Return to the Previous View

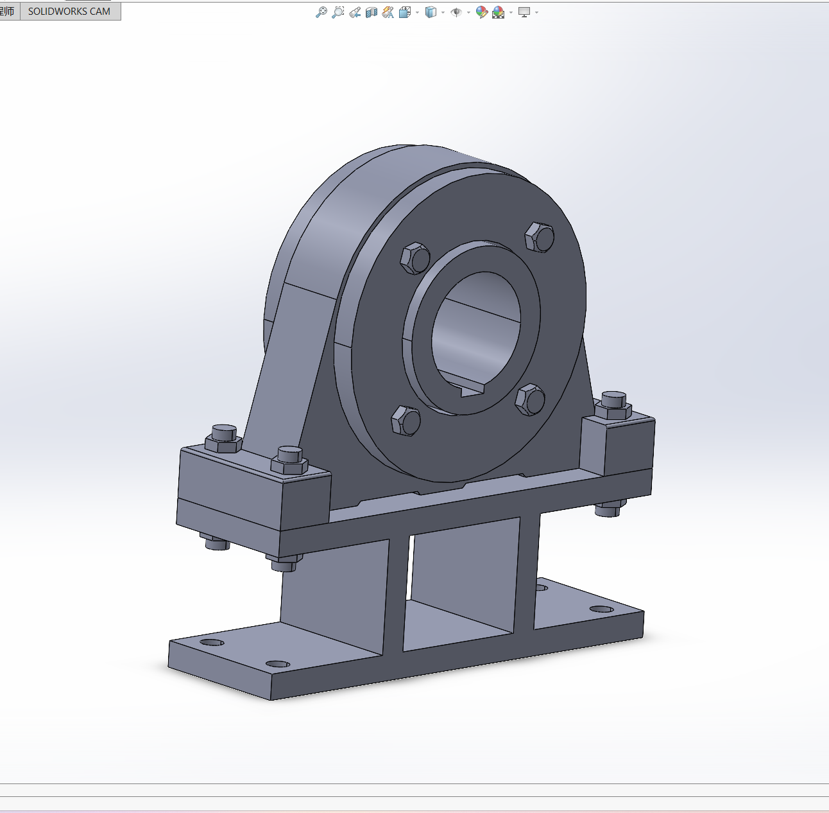coord(355,12)
